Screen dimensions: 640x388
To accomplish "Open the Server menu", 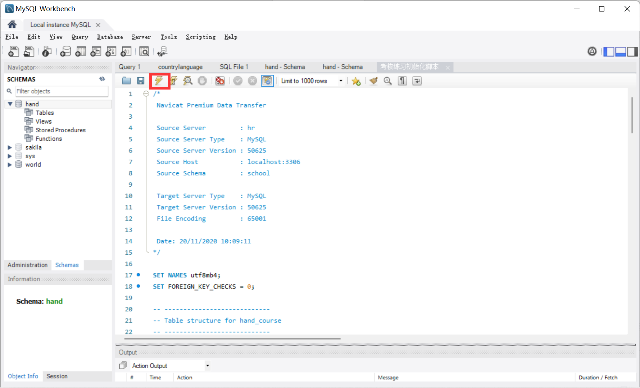I will (141, 37).
